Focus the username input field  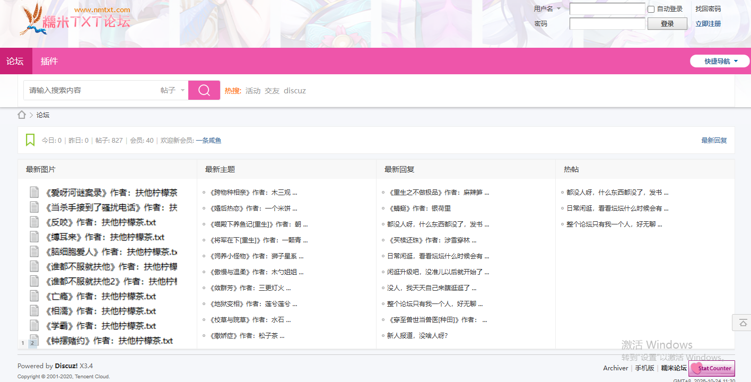(x=607, y=9)
